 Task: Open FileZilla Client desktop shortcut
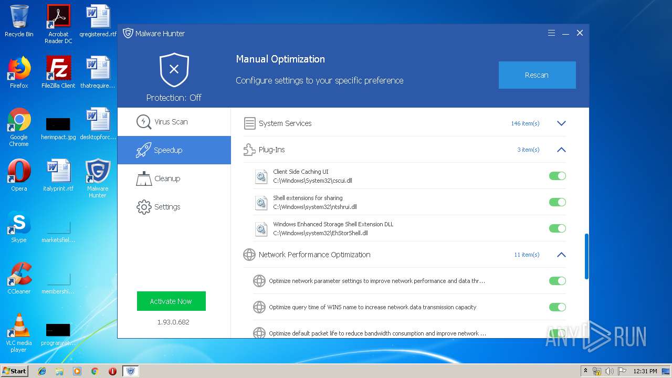coord(58,72)
